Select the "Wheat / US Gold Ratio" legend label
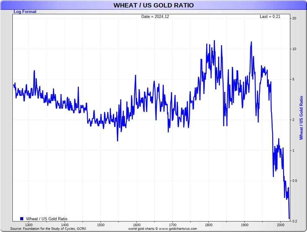 point(47,219)
